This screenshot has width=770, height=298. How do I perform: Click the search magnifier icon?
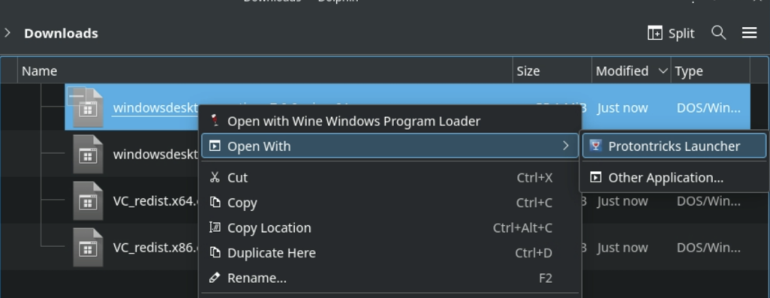(x=718, y=33)
